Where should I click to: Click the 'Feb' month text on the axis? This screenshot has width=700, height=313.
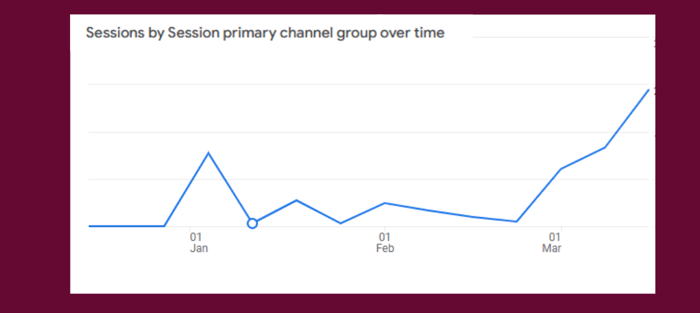pyautogui.click(x=385, y=248)
